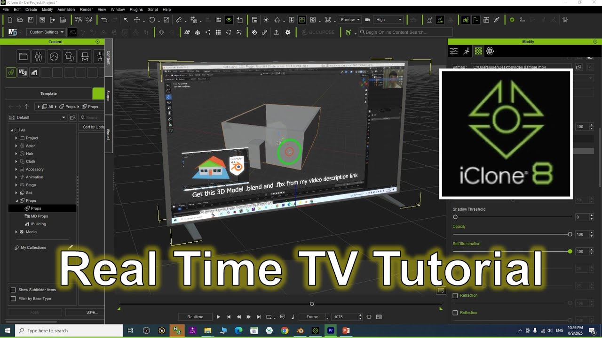Switch to the Visual side tab
The width and height of the screenshot is (602, 338).
pos(108,134)
